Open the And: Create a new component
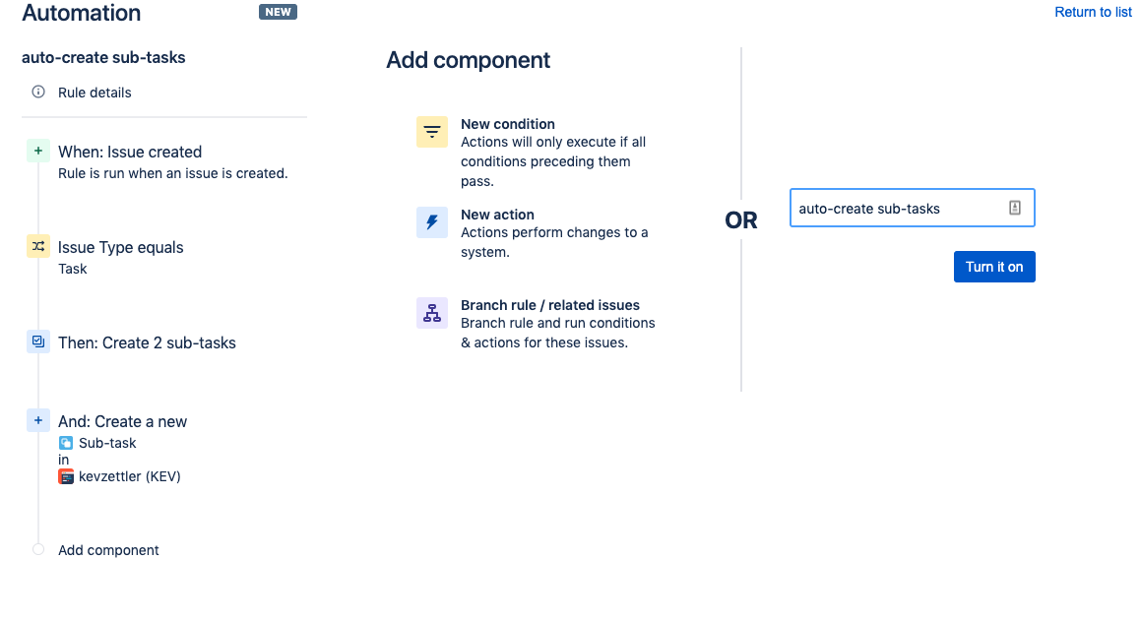This screenshot has height=621, width=1140. (122, 421)
